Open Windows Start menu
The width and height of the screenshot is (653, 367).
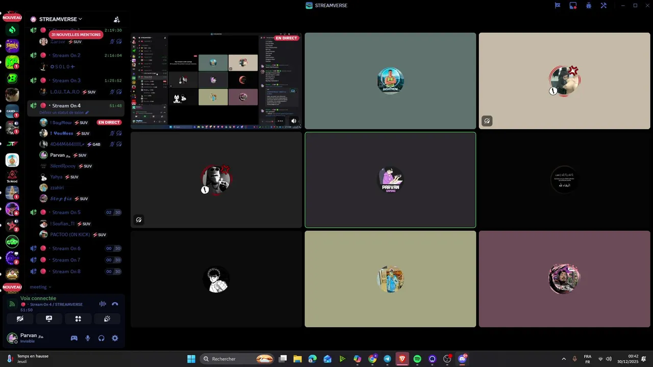point(191,359)
